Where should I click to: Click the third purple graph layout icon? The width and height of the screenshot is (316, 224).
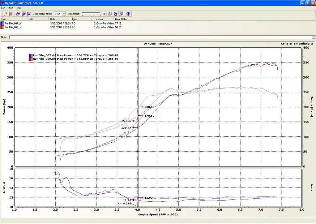coord(29,14)
